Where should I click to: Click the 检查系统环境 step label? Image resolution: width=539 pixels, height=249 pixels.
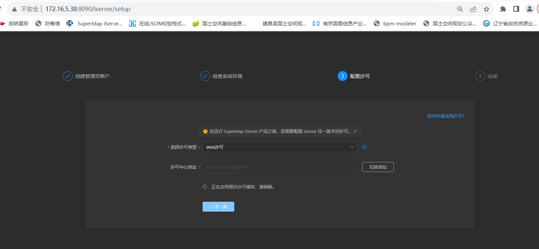pos(228,76)
